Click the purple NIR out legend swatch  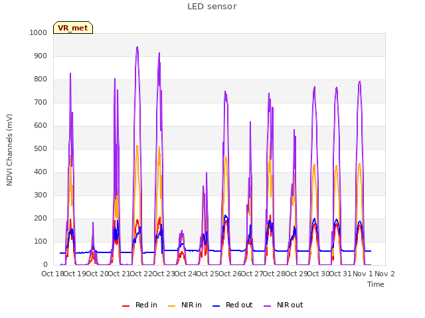pos(267,306)
